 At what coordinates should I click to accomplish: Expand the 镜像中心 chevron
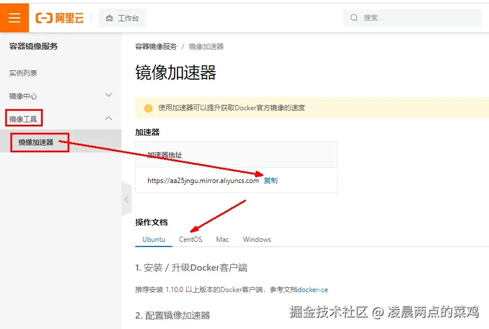tap(109, 95)
